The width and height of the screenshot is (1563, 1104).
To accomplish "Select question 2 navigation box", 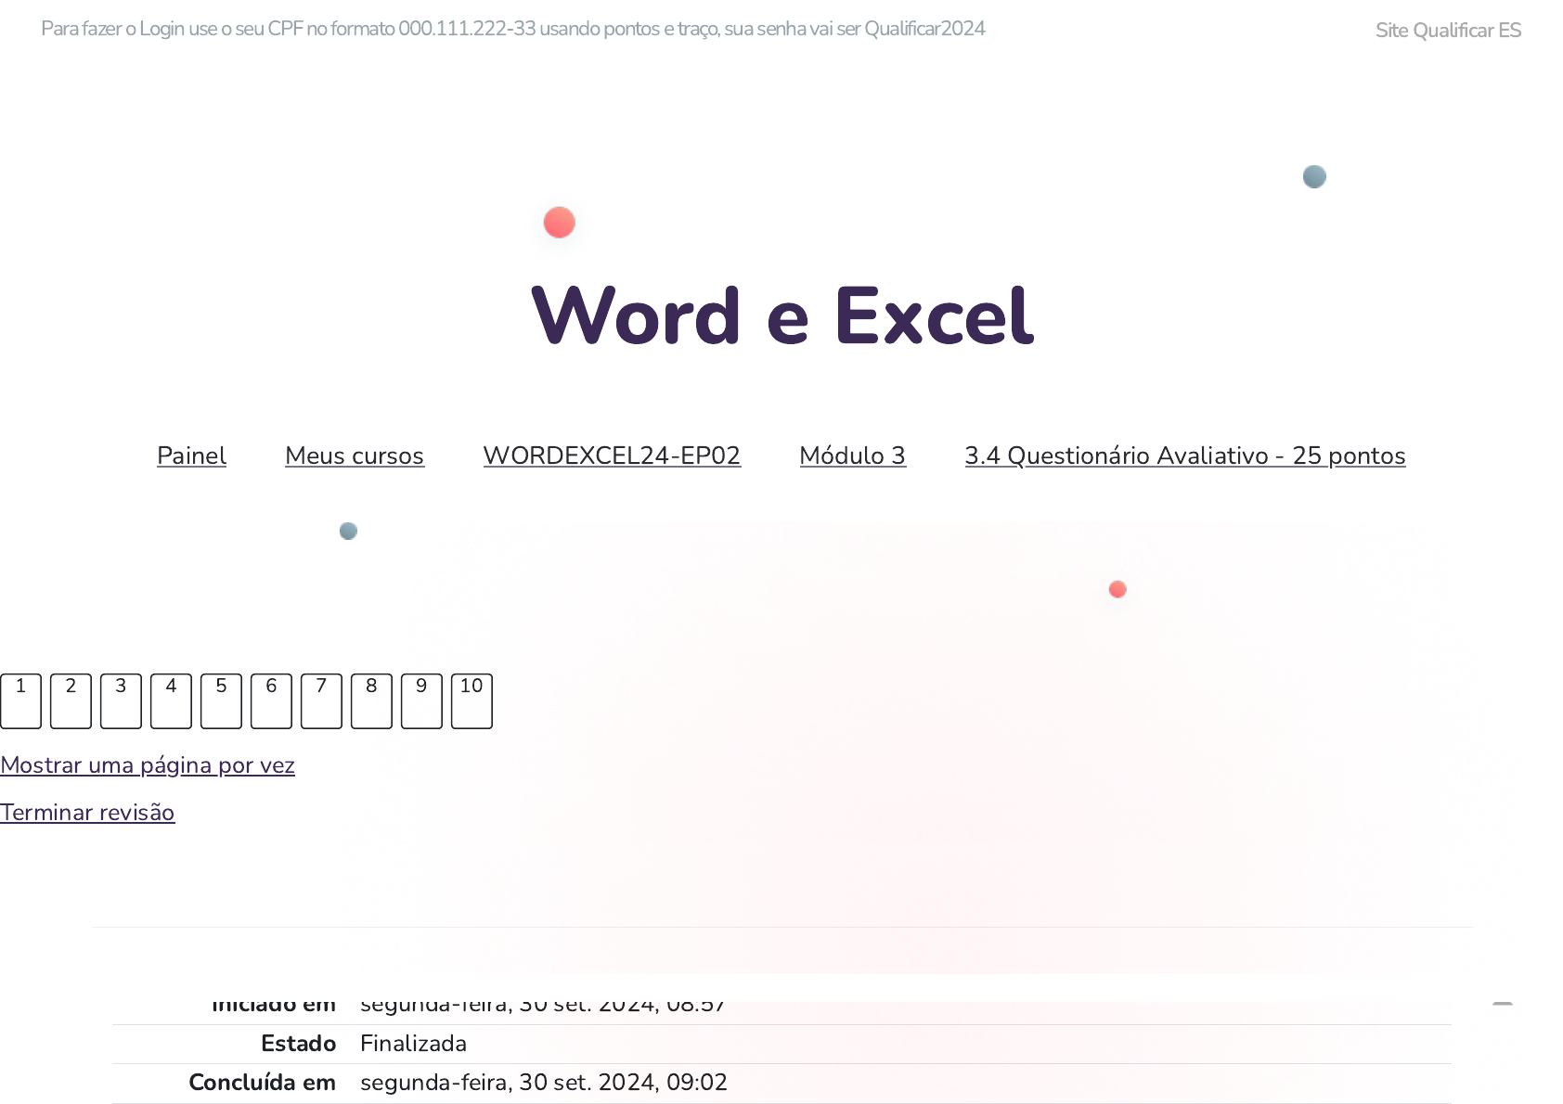I will click(x=71, y=700).
